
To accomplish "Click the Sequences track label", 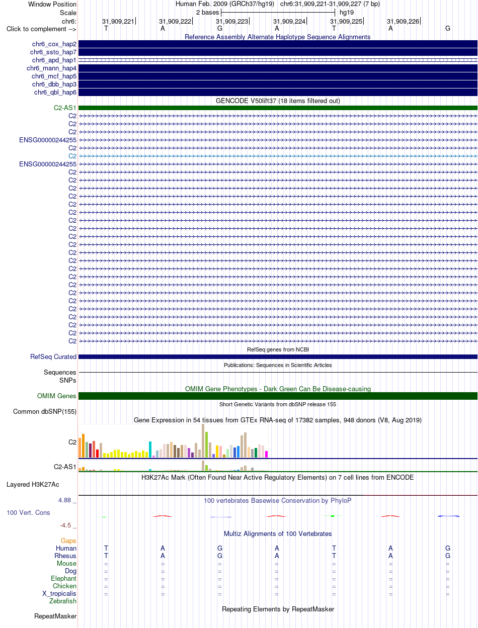I will (60, 373).
